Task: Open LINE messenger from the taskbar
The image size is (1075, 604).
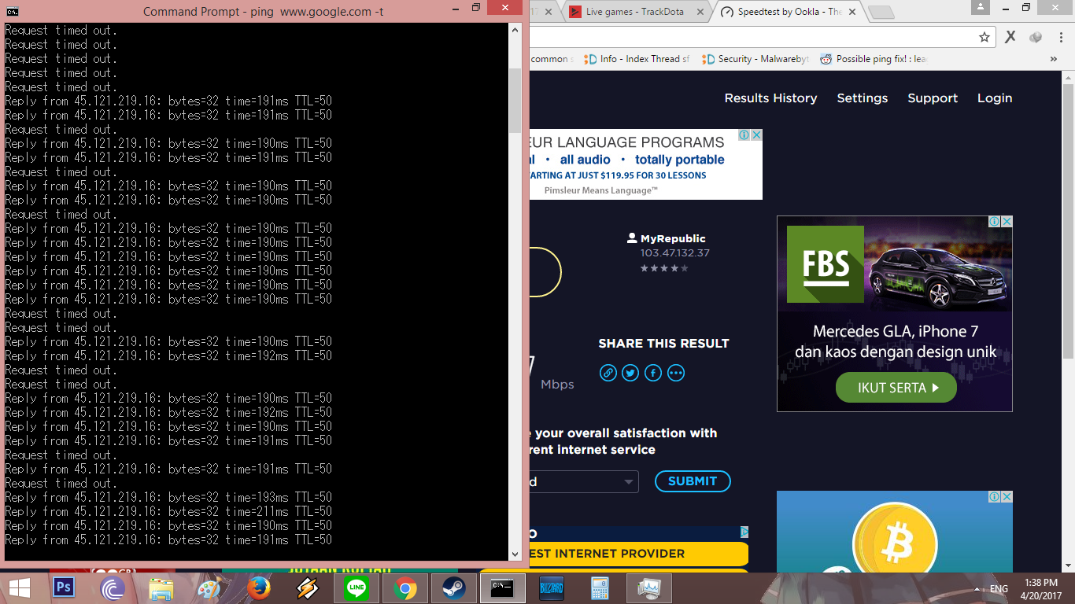Action: [356, 587]
